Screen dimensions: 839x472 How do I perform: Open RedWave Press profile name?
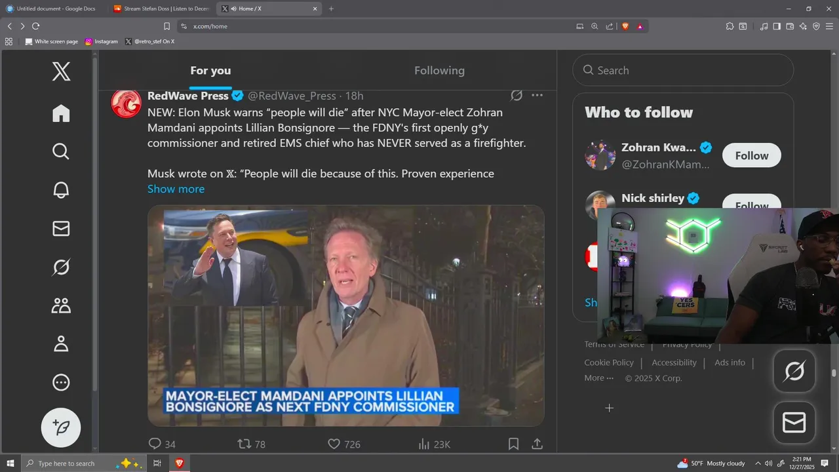188,96
